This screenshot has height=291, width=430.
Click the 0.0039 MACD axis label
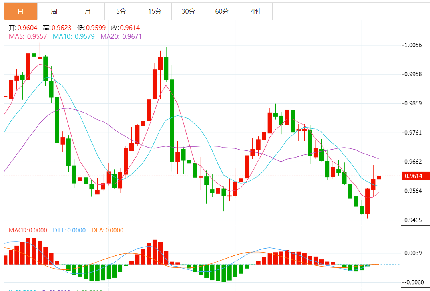pyautogui.click(x=413, y=253)
